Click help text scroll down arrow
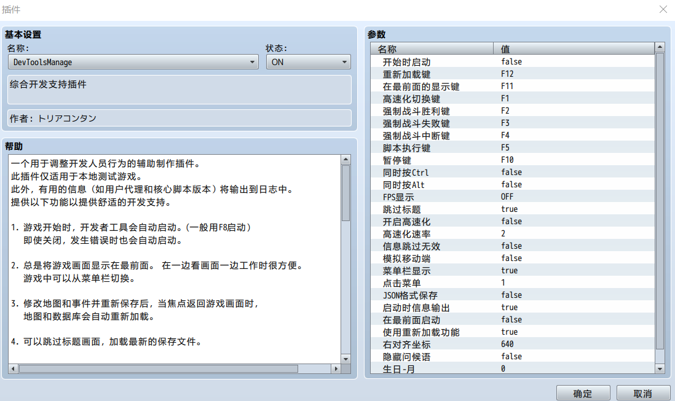 [345, 359]
